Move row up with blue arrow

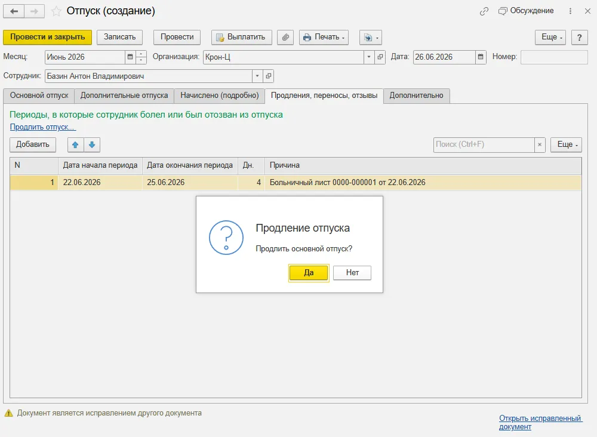pyautogui.click(x=75, y=144)
